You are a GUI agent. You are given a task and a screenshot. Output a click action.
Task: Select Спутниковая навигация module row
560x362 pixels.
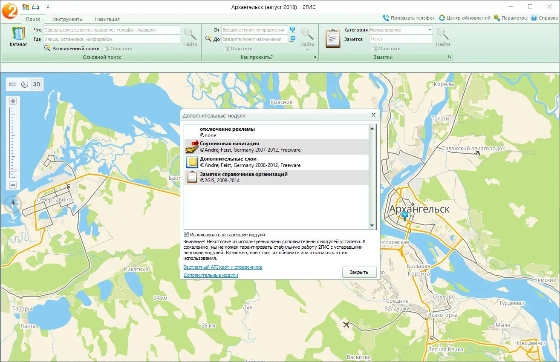(276, 147)
